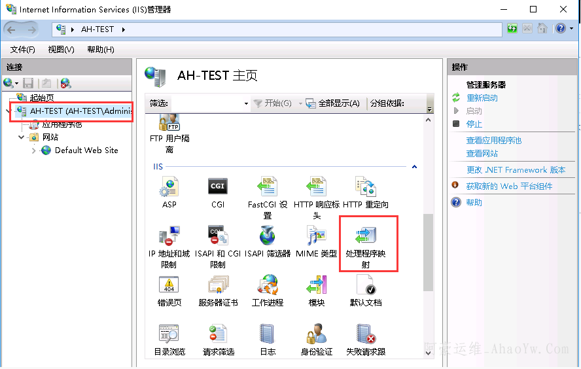Collapse the 网站 sites tree node

click(22, 137)
